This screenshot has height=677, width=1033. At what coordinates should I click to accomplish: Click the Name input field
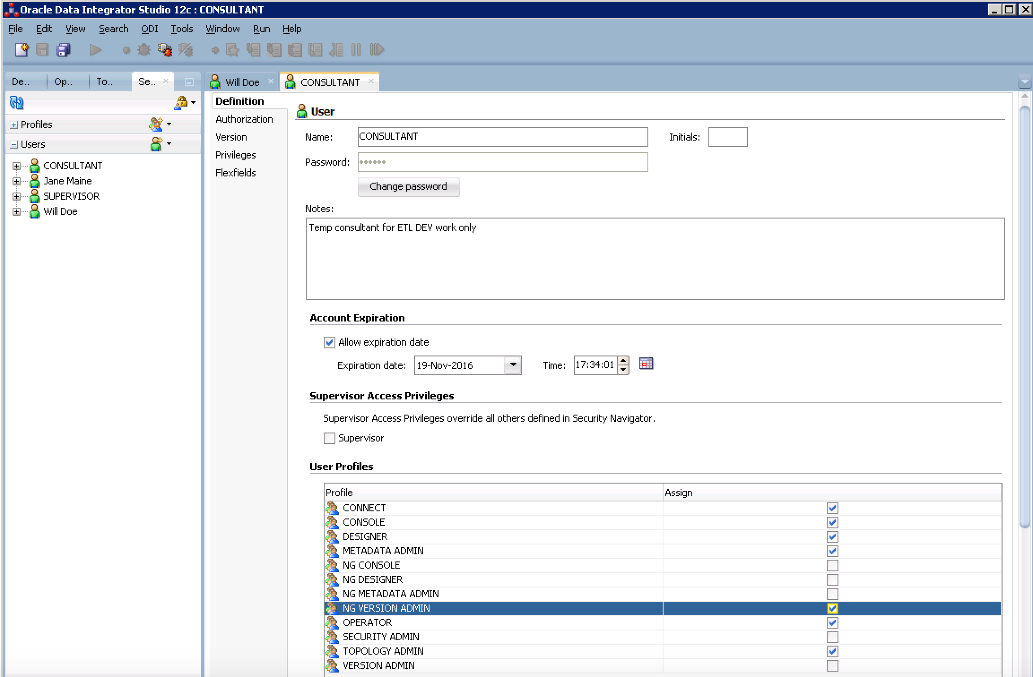[x=501, y=137]
